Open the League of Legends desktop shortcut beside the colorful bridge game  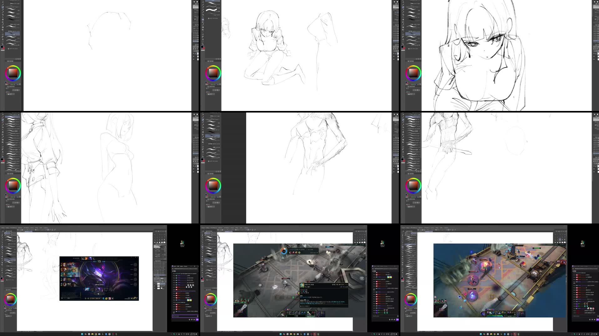(582, 243)
